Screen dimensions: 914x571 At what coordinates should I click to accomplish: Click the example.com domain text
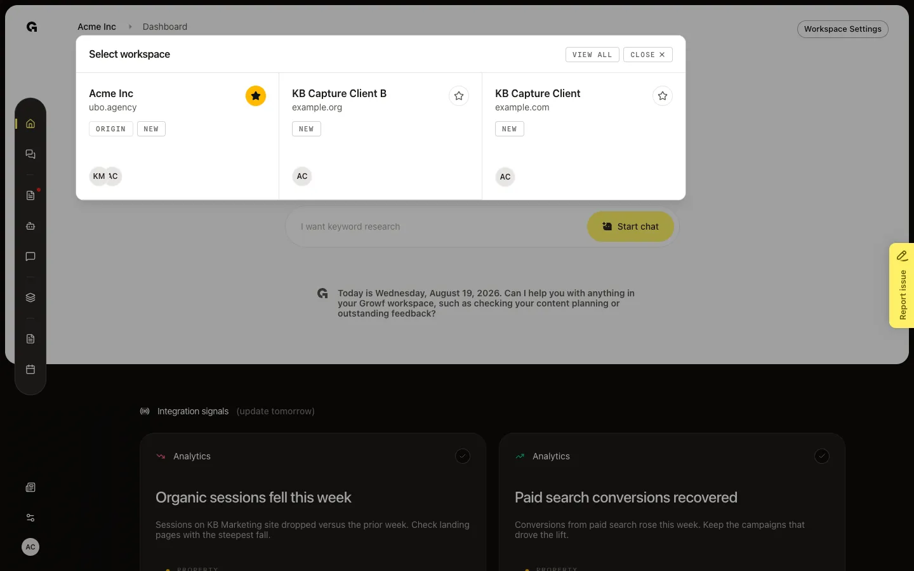[522, 107]
